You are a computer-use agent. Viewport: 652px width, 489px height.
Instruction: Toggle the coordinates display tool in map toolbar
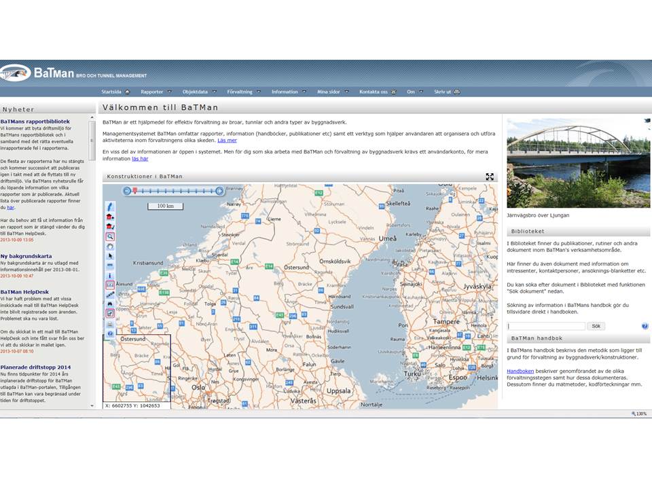coord(110,285)
